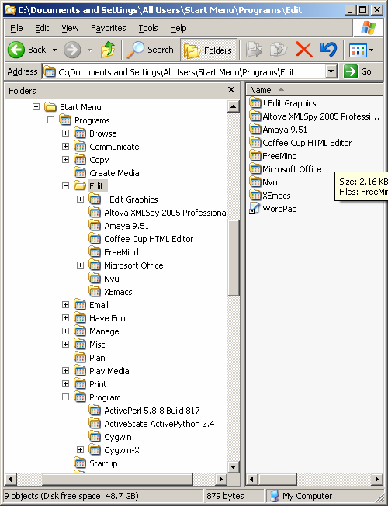Open the File menu

[16, 29]
